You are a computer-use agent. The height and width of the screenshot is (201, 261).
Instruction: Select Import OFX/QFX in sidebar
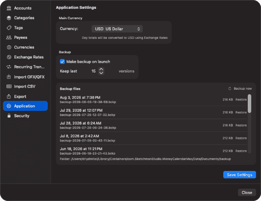pyautogui.click(x=25, y=77)
